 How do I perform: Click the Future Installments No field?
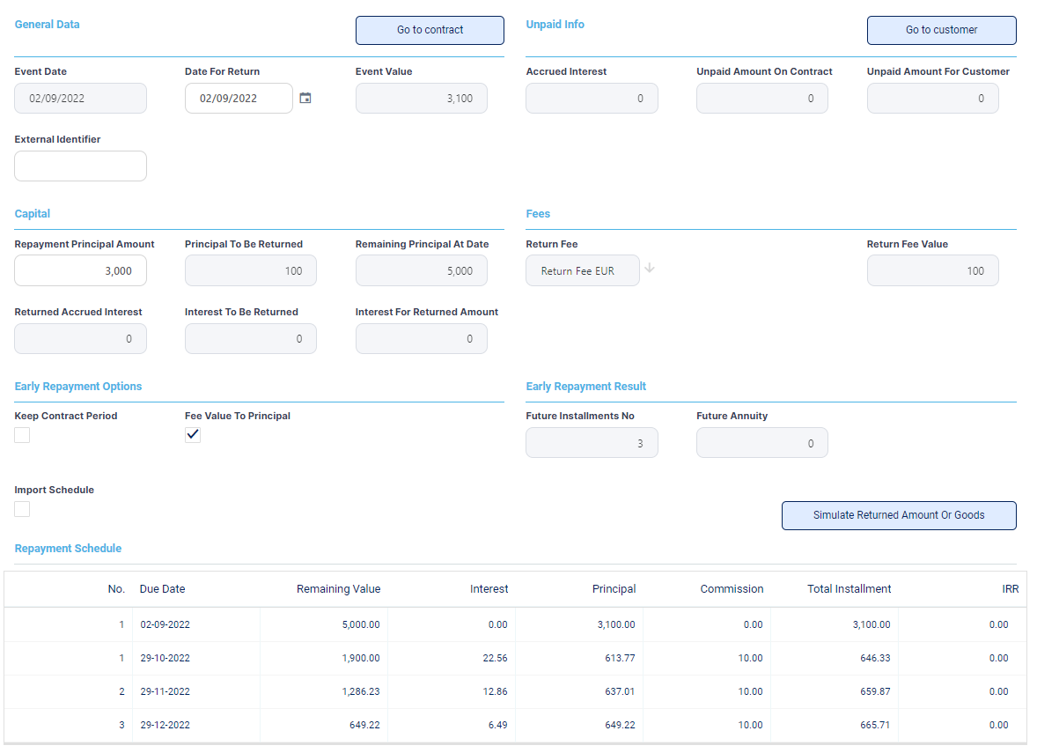[x=591, y=443]
